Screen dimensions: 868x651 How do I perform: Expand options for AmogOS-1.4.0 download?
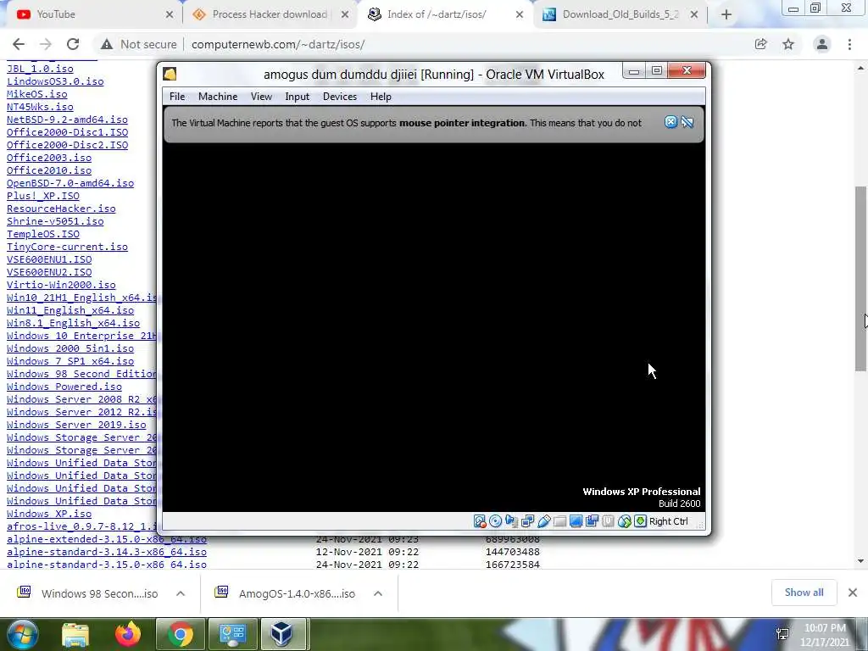tap(378, 593)
